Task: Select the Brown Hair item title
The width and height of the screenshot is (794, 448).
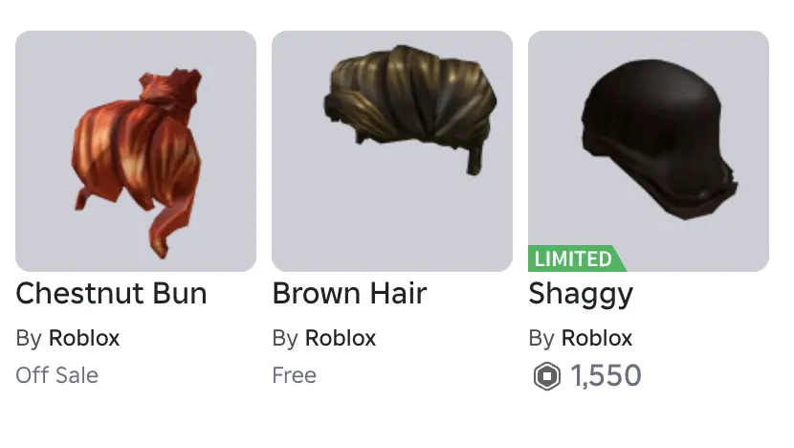Action: coord(349,294)
